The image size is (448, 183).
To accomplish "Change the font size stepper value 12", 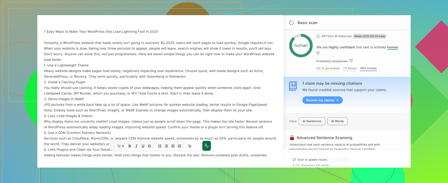I will click(120, 146).
